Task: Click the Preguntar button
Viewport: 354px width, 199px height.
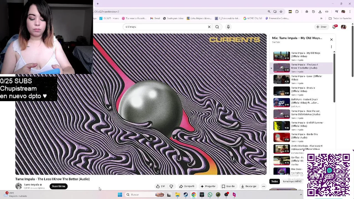Action: click(x=208, y=186)
